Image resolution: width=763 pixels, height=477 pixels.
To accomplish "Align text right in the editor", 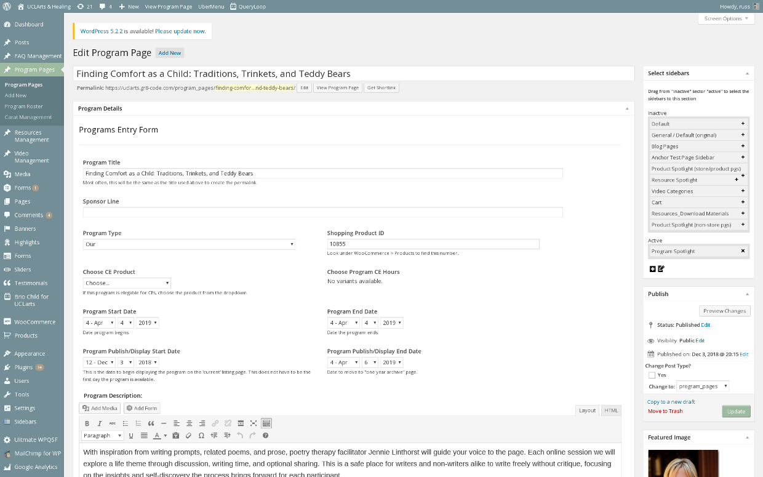I will pyautogui.click(x=202, y=423).
